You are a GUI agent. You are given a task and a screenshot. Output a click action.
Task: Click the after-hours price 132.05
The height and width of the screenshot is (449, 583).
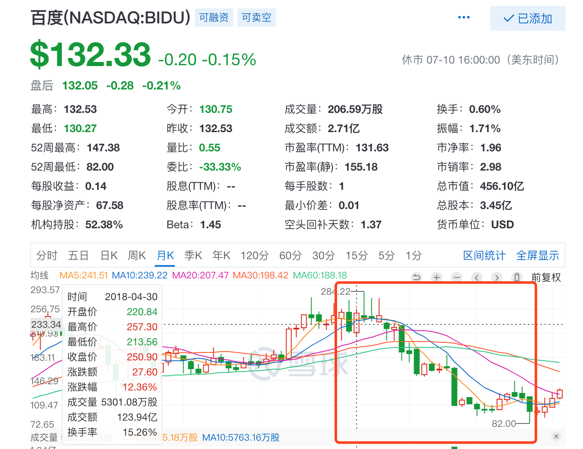[x=80, y=86]
